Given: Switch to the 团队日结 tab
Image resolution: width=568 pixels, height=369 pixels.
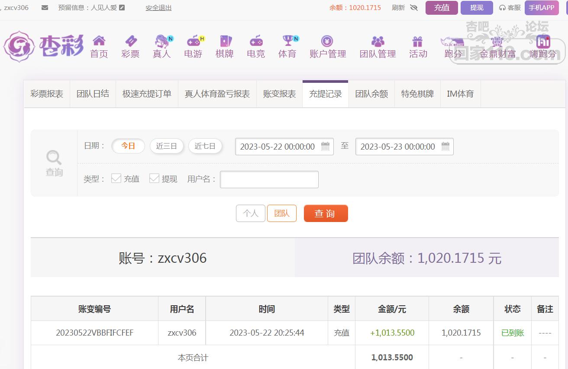Looking at the screenshot, I should click(93, 94).
